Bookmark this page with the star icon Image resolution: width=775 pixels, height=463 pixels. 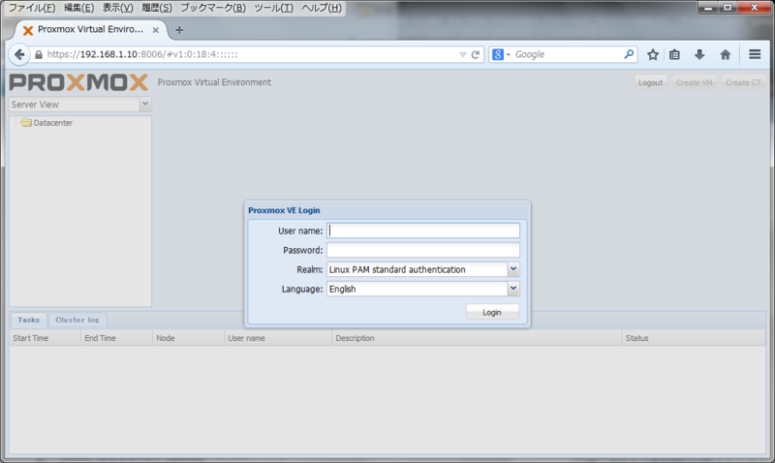653,54
